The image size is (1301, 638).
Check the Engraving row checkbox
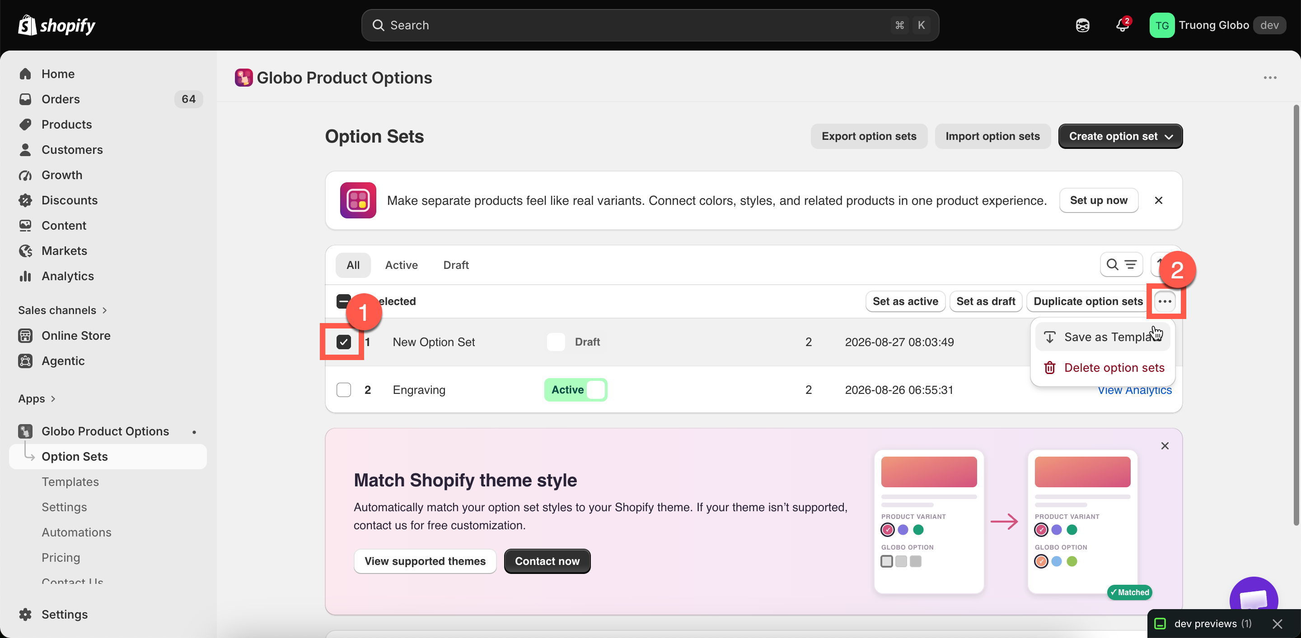(343, 390)
